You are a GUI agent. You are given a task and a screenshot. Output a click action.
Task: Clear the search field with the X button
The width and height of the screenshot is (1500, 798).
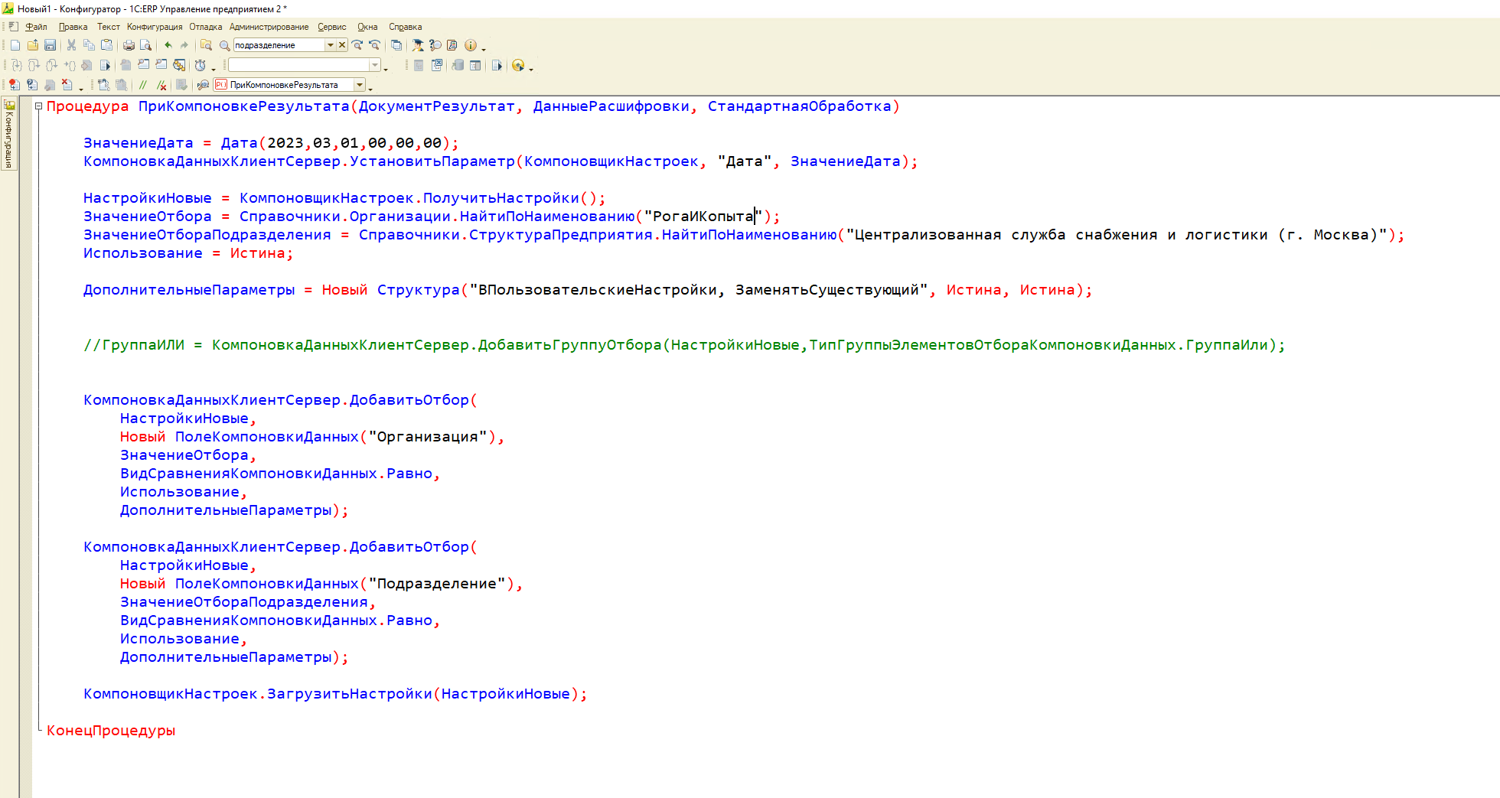[x=342, y=45]
